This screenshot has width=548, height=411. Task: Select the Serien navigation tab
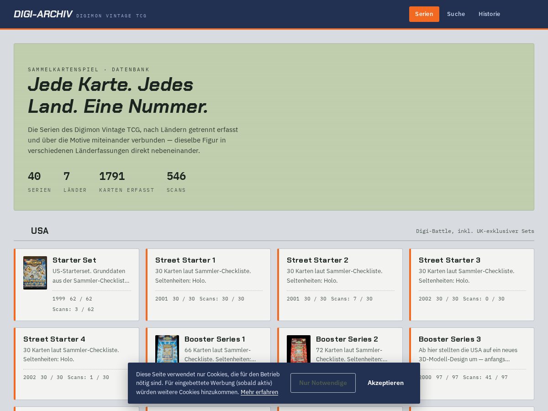click(x=424, y=14)
